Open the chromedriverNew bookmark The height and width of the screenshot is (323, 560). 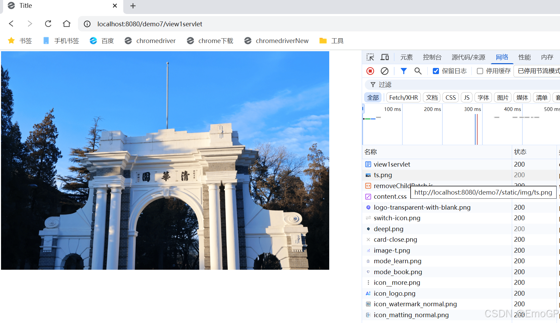276,41
